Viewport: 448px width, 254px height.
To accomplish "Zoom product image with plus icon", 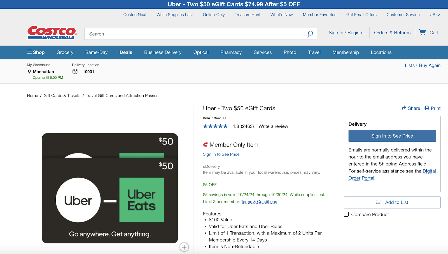I will 184,247.
